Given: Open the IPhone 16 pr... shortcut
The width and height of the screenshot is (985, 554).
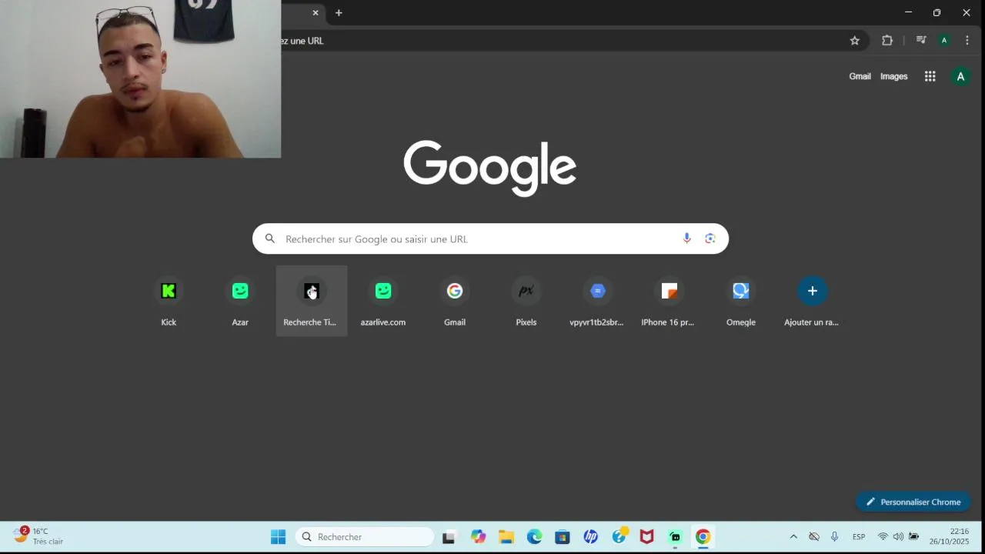Looking at the screenshot, I should 669,301.
